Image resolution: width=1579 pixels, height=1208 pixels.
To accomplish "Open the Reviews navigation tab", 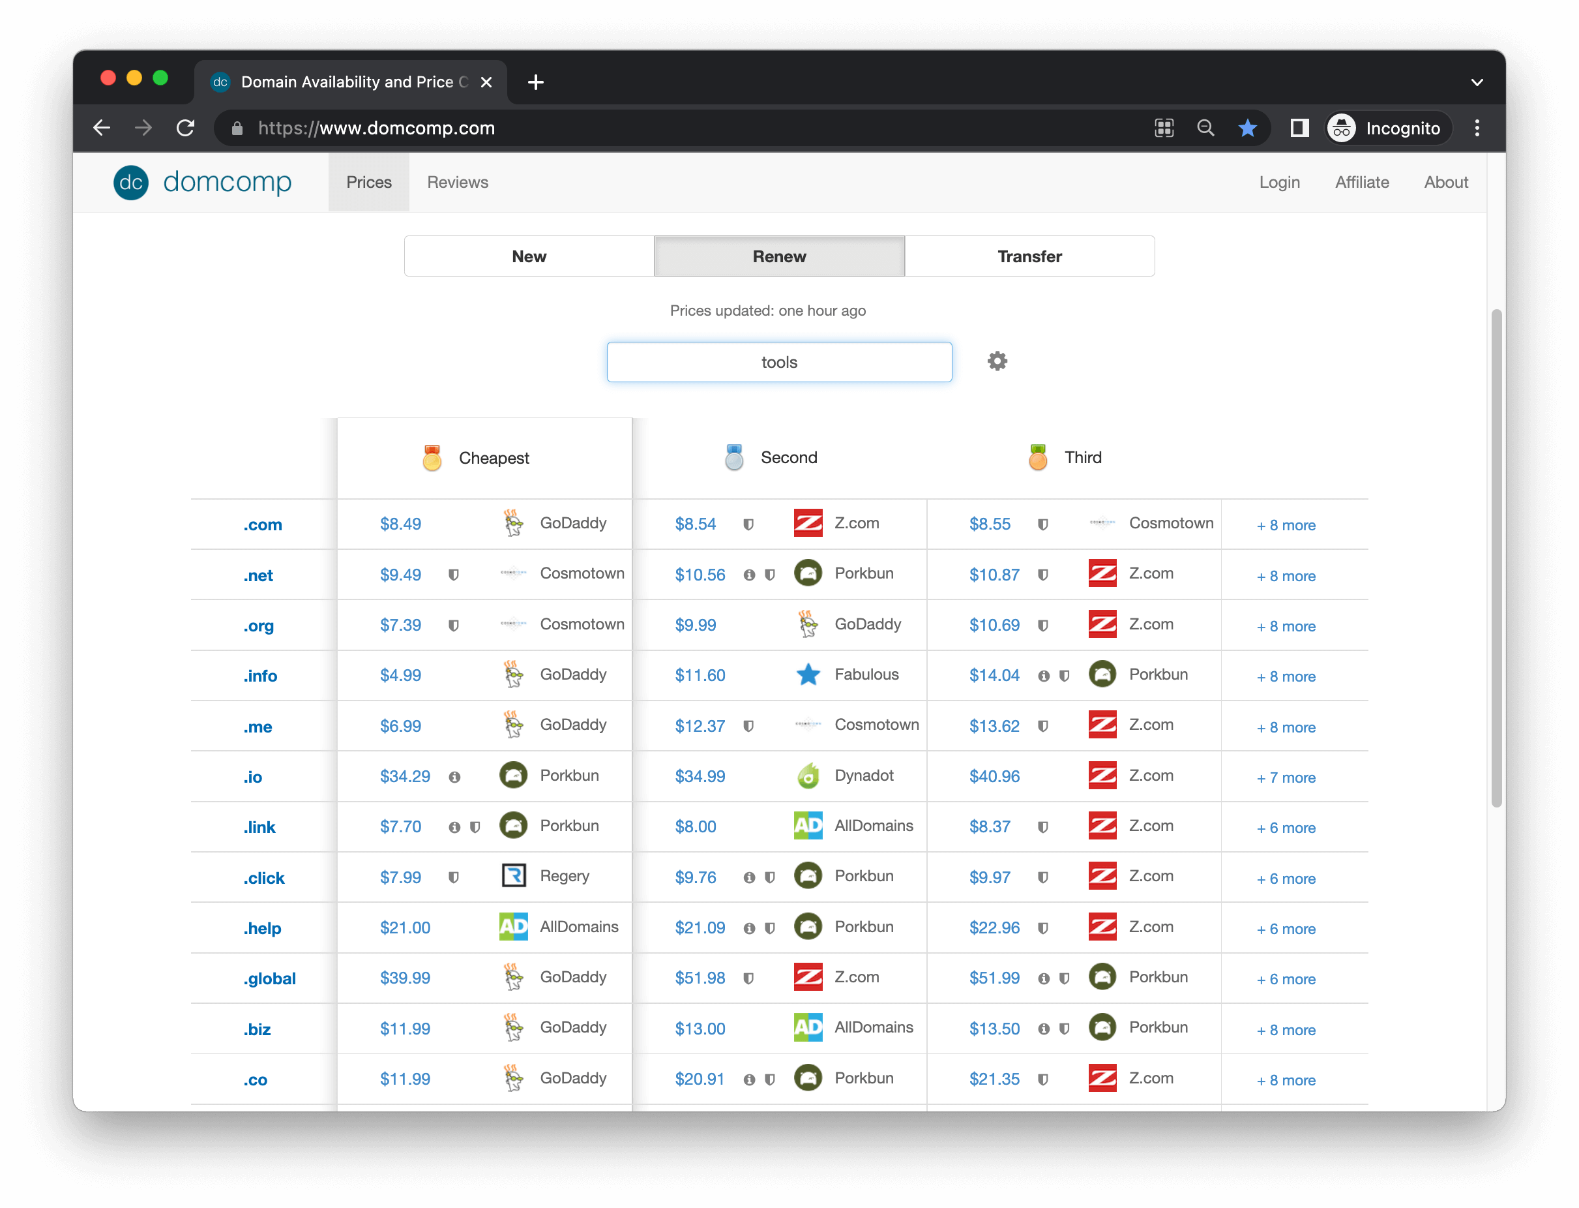I will click(458, 183).
